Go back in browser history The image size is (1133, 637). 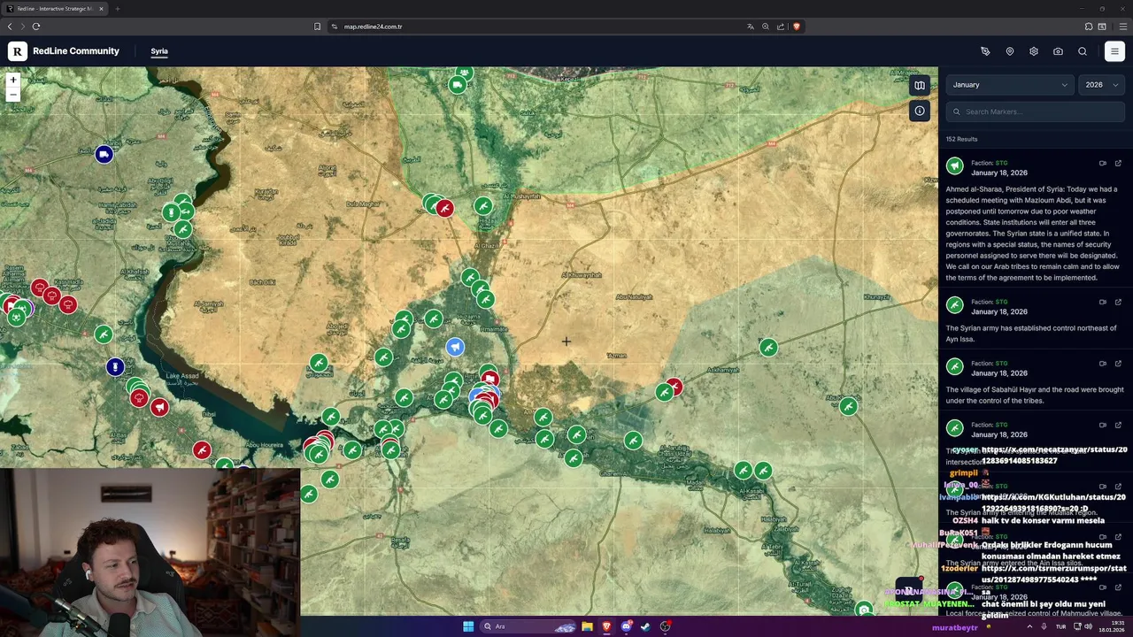pyautogui.click(x=10, y=27)
